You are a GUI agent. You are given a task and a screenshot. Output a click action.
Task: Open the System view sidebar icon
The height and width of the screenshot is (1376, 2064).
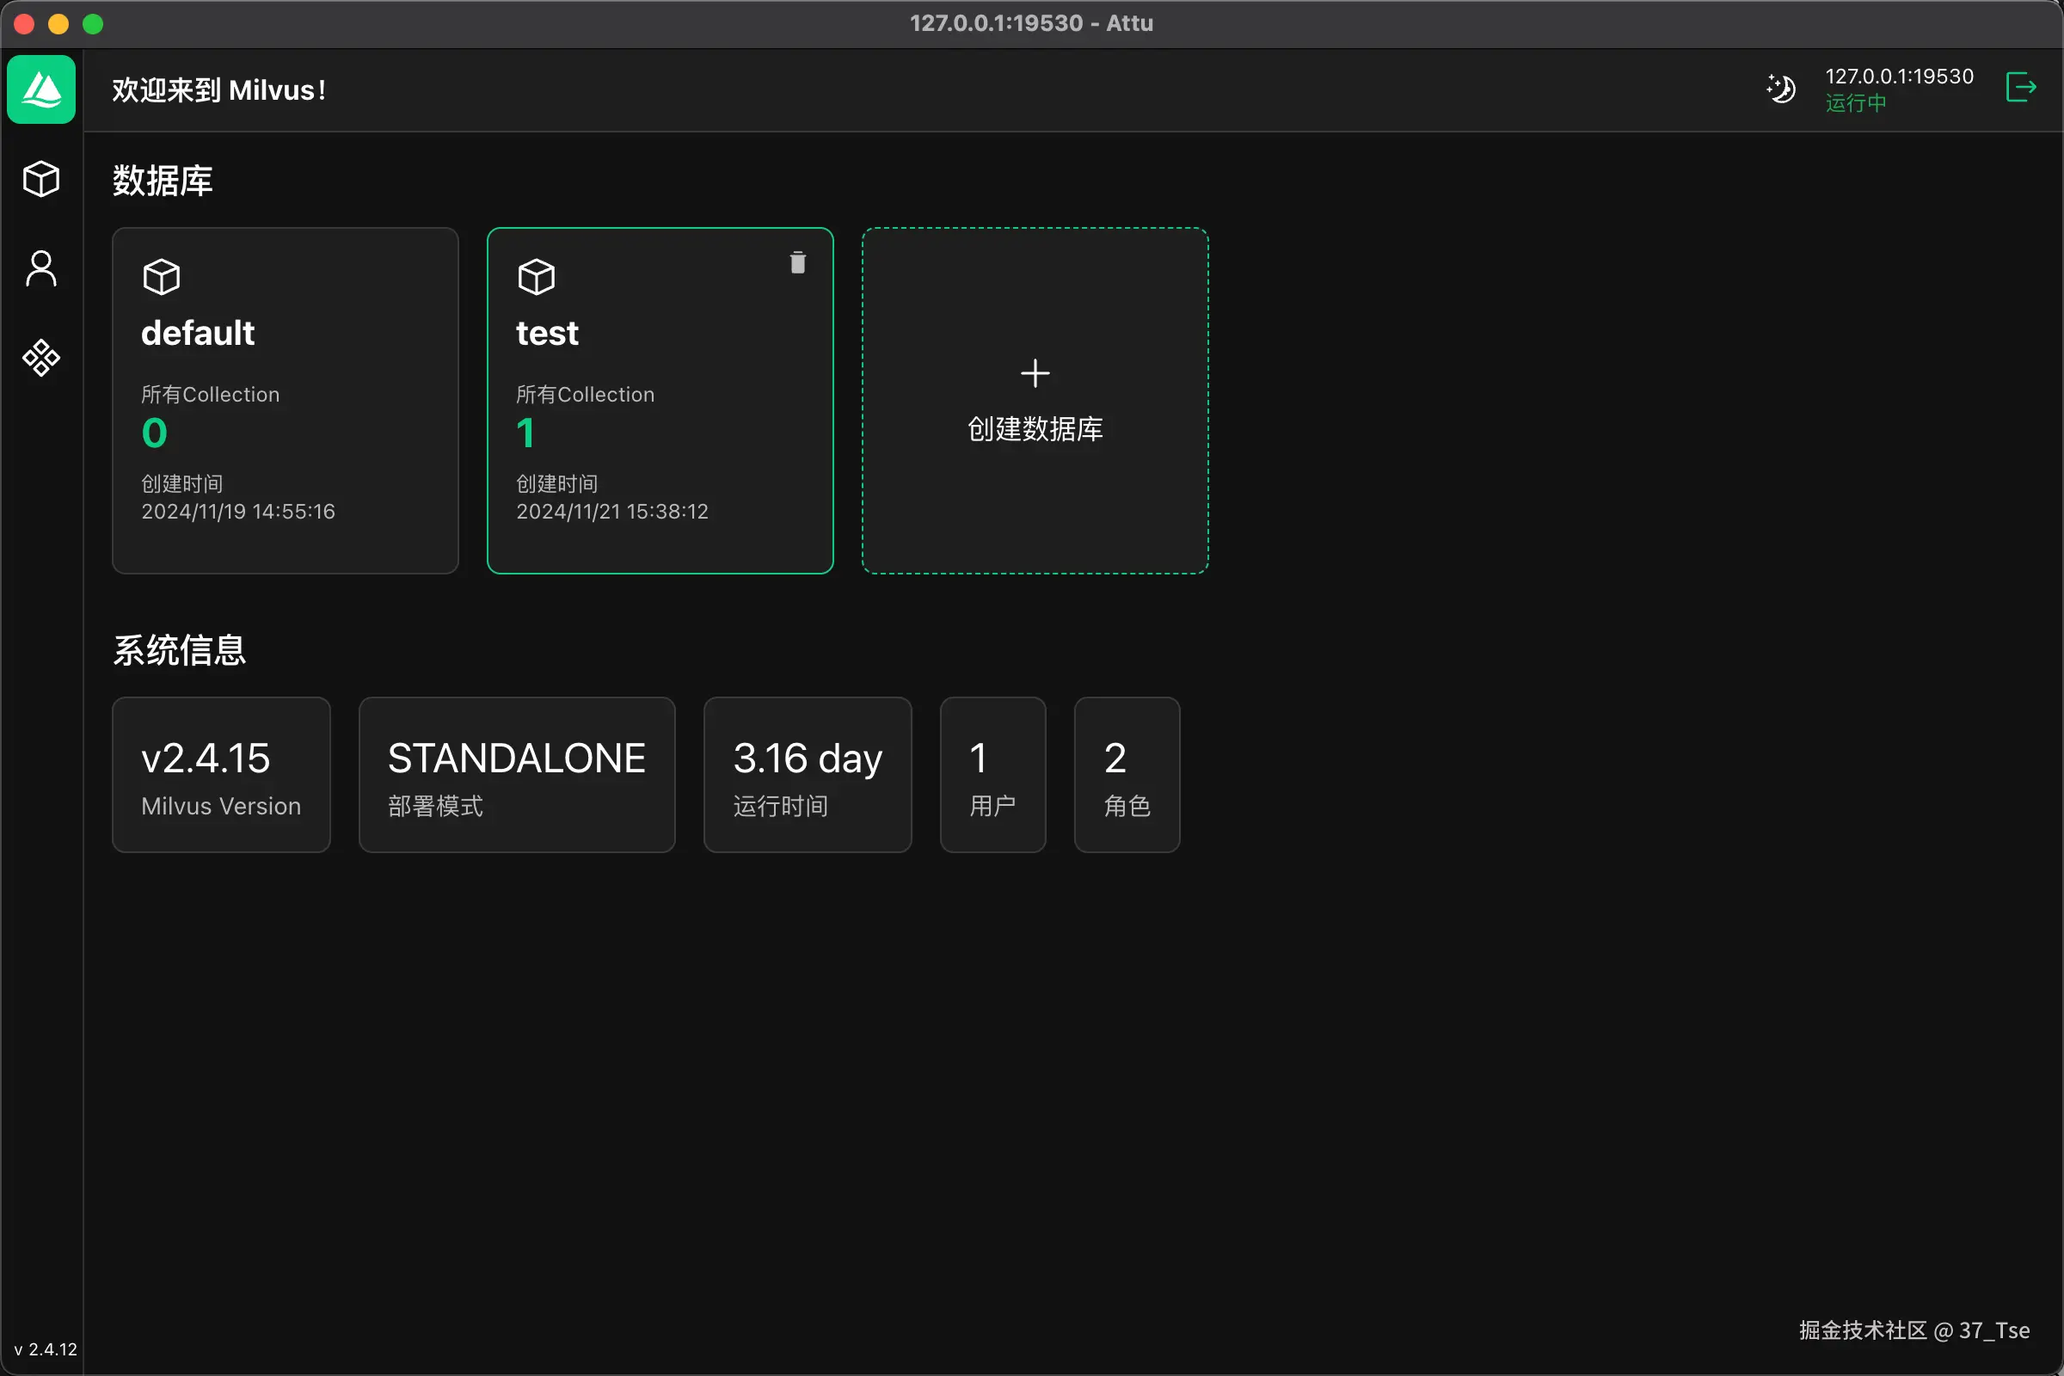[x=41, y=358]
